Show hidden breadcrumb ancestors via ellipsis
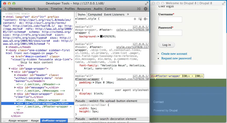 tap(4, 121)
